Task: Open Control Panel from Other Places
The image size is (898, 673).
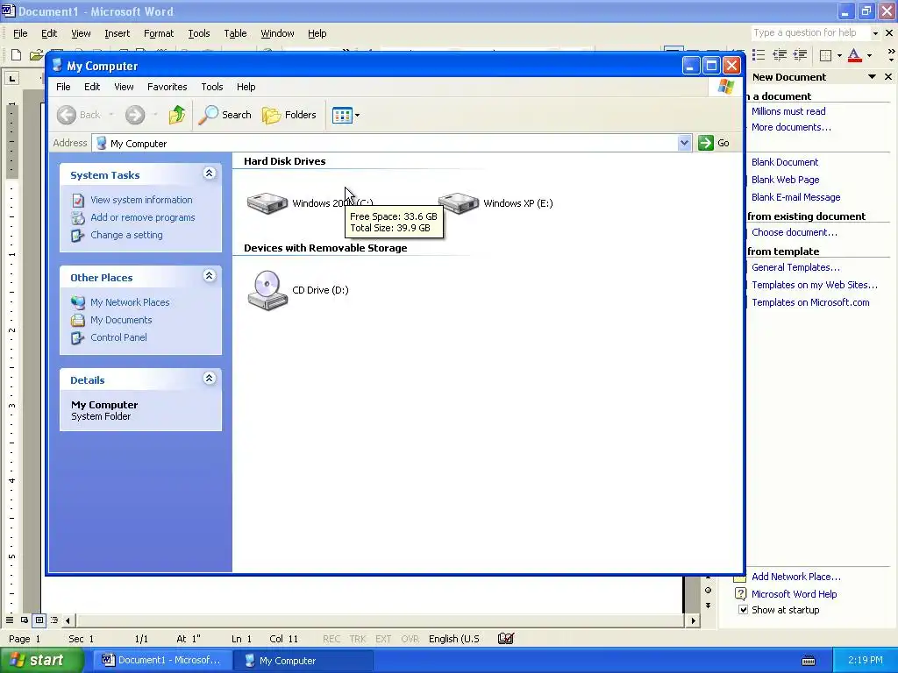Action: click(x=118, y=337)
